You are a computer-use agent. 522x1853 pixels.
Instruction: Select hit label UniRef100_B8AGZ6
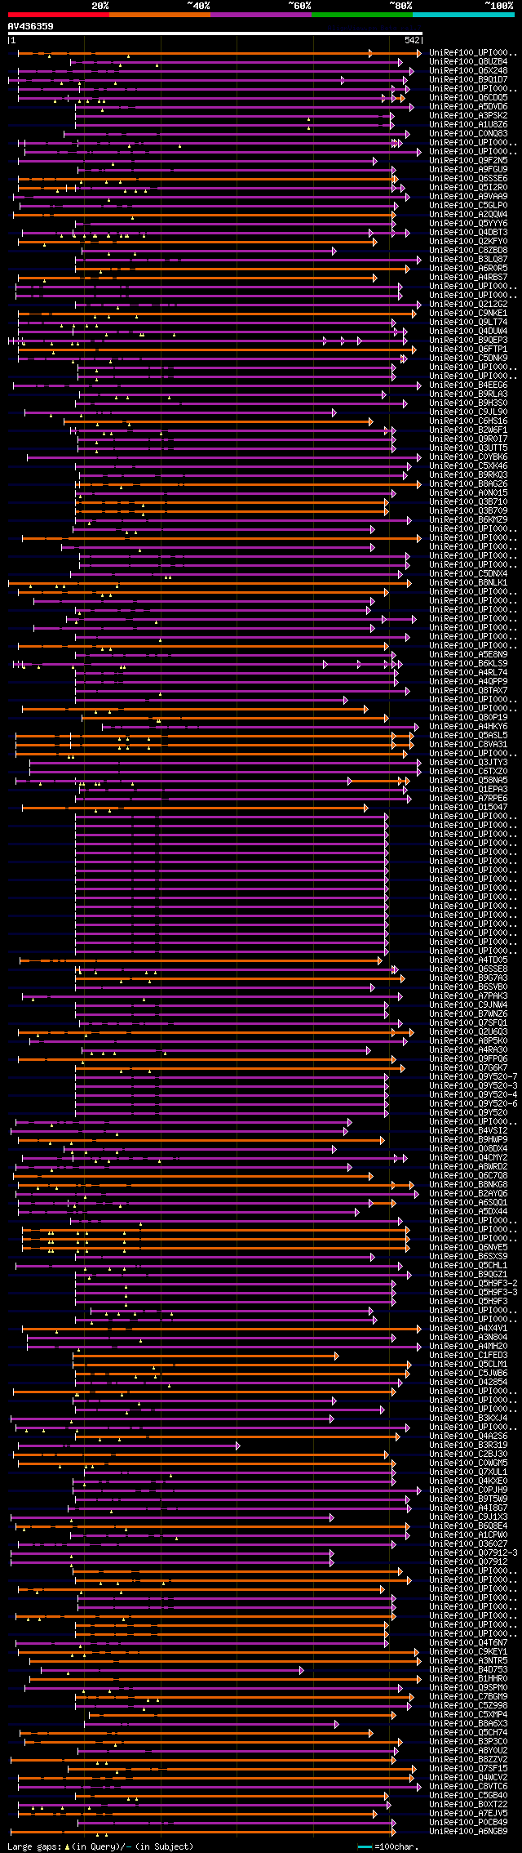(x=468, y=484)
